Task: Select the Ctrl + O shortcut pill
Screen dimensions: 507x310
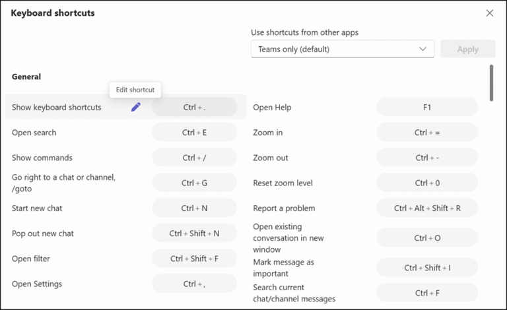Action: pos(427,237)
